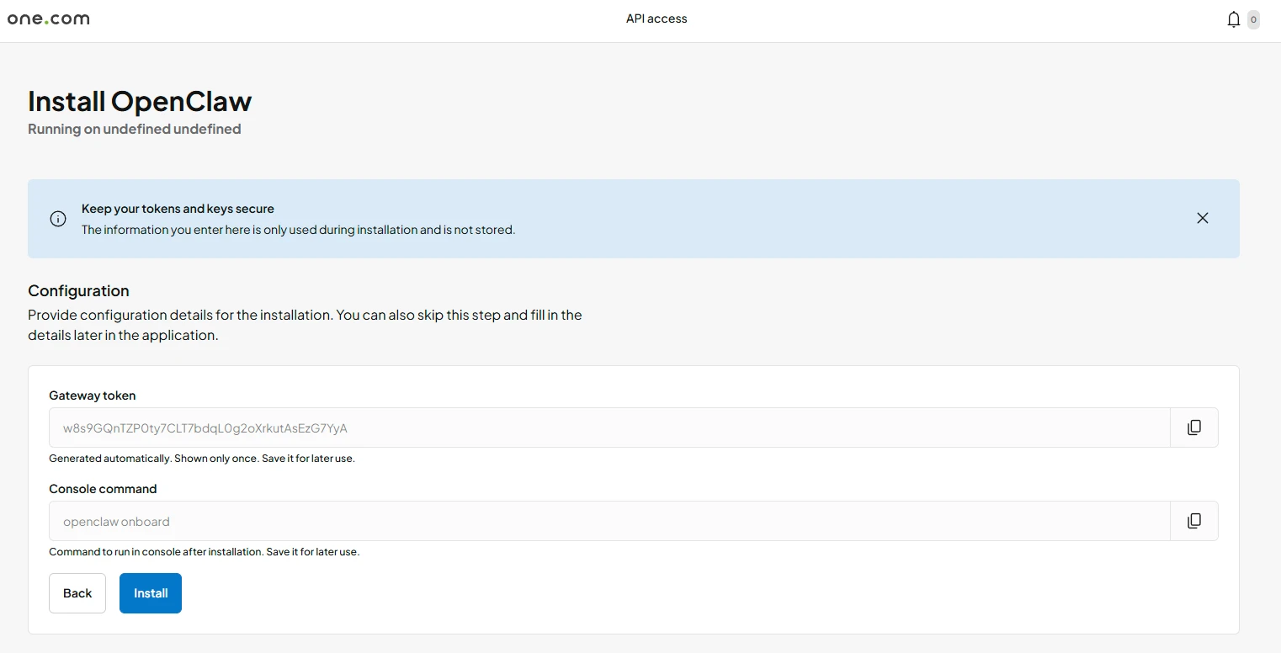Viewport: 1281px width, 653px height.
Task: Focus the Console command field
Action: tap(609, 521)
